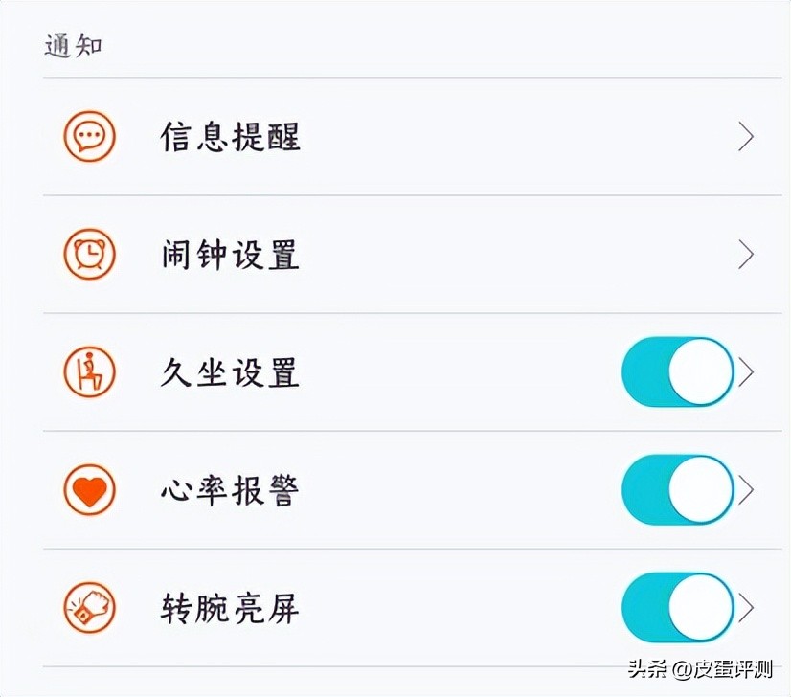The image size is (791, 697).
Task: Click the chevron next to 久坐设置 toggle
Action: (747, 372)
